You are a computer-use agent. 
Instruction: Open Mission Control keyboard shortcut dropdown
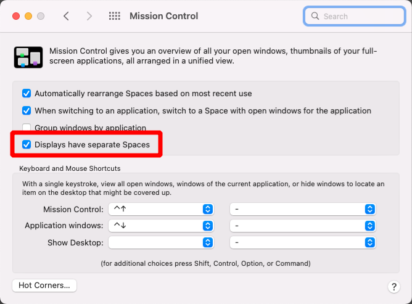(161, 209)
